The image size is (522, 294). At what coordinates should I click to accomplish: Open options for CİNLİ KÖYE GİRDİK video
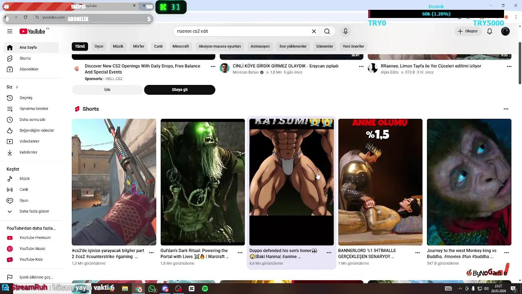pos(361,66)
